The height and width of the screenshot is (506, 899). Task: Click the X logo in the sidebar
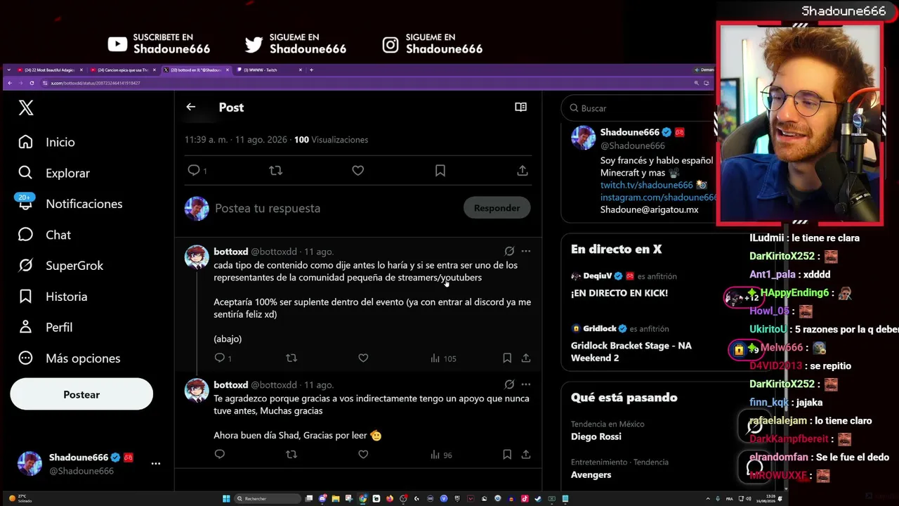coord(26,108)
